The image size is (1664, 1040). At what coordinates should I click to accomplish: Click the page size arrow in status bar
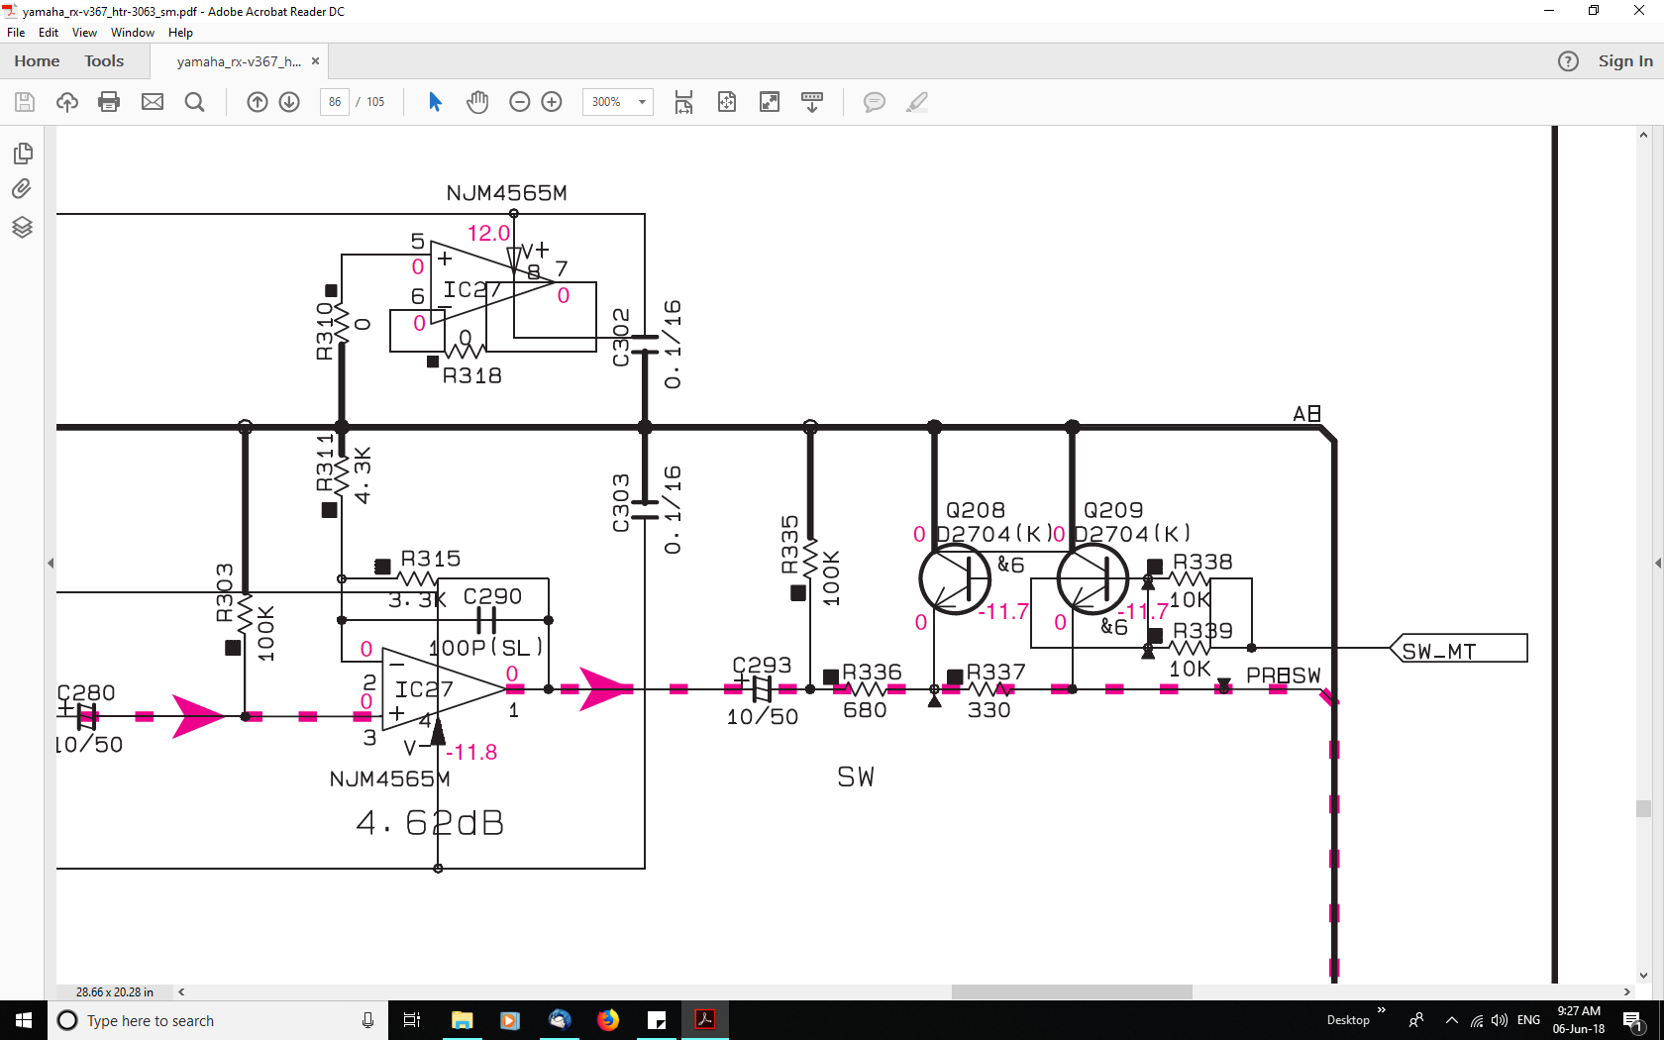(x=181, y=991)
